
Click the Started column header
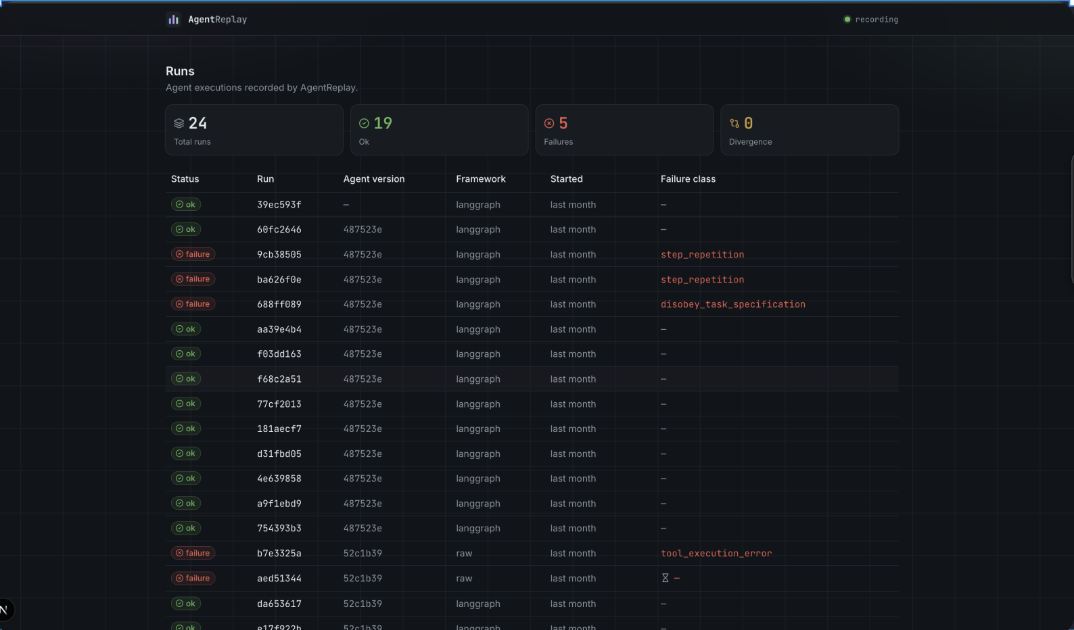[567, 179]
